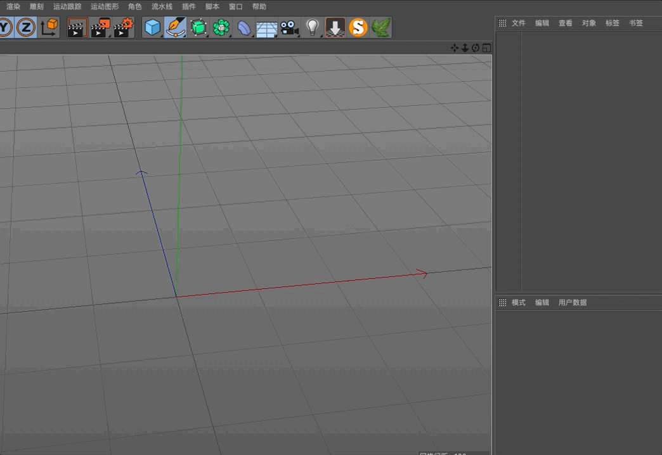Click the viewport move camera icon
Screen dimensions: 662x455
454,48
